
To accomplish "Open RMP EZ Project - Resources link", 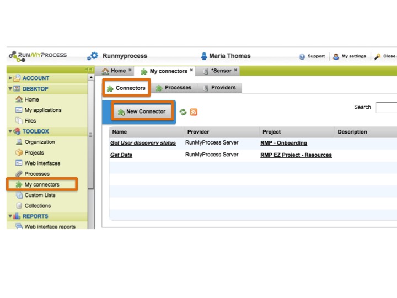I will pos(296,155).
